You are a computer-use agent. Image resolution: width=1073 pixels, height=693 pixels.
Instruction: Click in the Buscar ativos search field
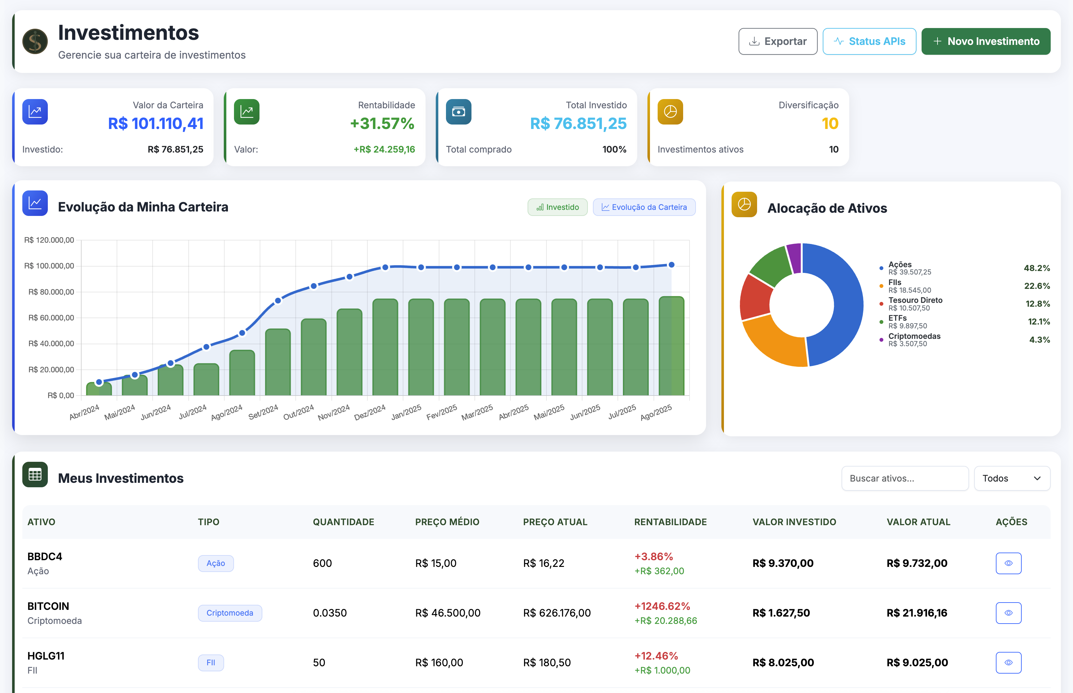(x=905, y=478)
